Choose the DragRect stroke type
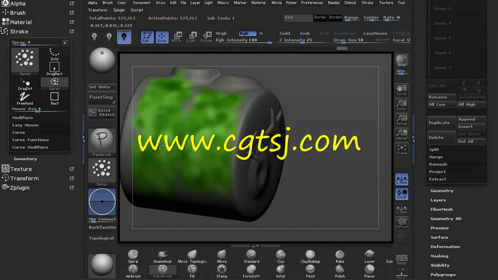 click(x=54, y=69)
